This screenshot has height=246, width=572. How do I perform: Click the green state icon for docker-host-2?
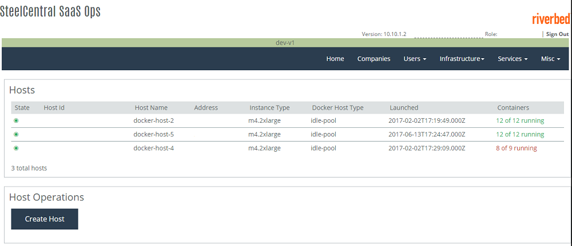pyautogui.click(x=16, y=120)
